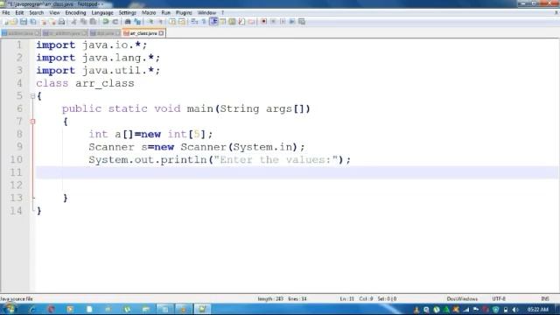This screenshot has width=560, height=315.
Task: Click the string "Enter the values:"
Action: (x=276, y=159)
